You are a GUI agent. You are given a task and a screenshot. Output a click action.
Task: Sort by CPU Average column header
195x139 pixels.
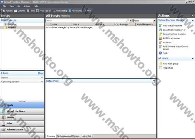(x=125, y=24)
